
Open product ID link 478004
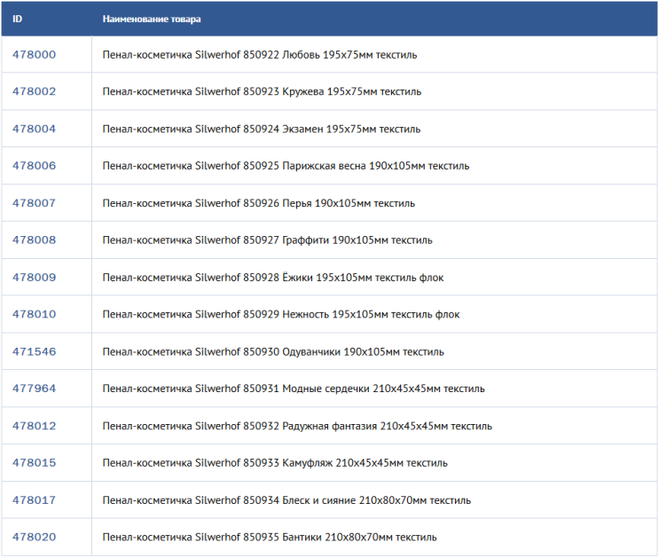[34, 129]
